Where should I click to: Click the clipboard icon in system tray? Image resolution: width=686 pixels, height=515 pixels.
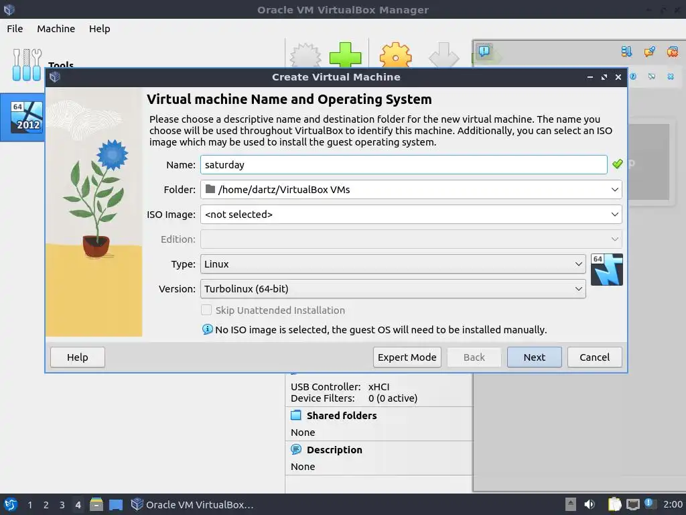pos(615,504)
